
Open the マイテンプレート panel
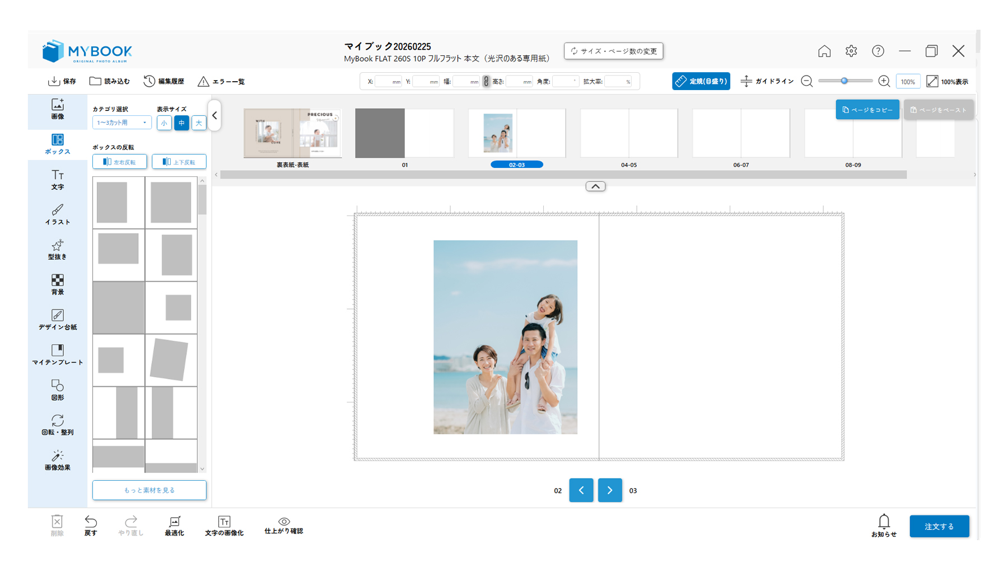[x=58, y=355]
